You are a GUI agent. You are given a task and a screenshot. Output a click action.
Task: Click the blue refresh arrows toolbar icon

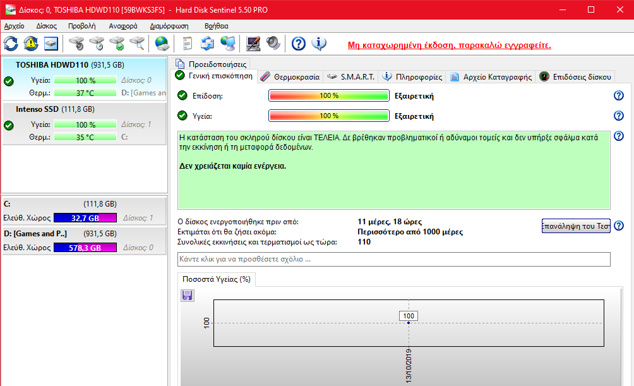(x=11, y=44)
